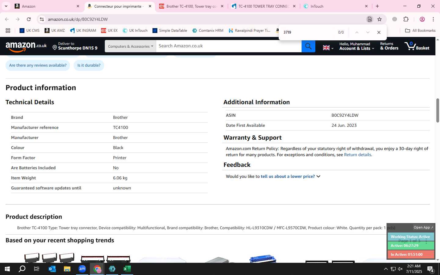The image size is (440, 275).
Task: Open the UK AMZ bookmark
Action: pyautogui.click(x=55, y=31)
